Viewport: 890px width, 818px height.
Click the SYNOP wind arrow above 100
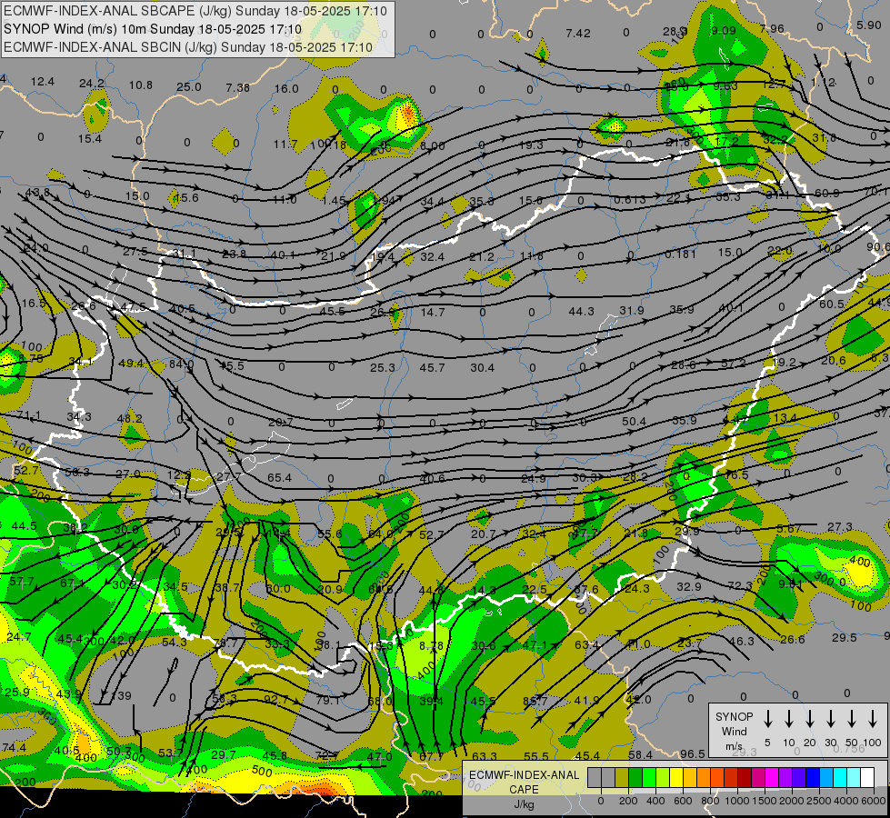(873, 719)
